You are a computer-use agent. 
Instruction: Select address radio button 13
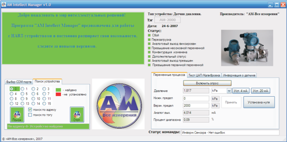click(23, 104)
